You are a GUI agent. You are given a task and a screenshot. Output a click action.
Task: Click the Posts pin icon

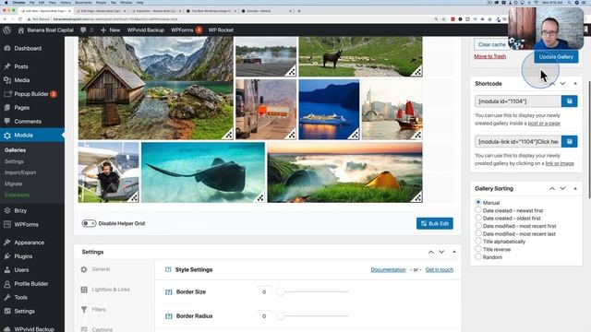tap(7, 66)
